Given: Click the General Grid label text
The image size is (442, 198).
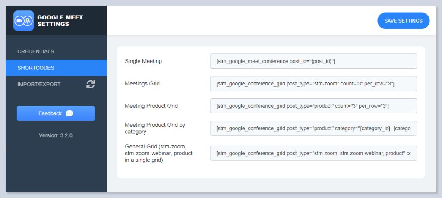Looking at the screenshot, I should 158,153.
